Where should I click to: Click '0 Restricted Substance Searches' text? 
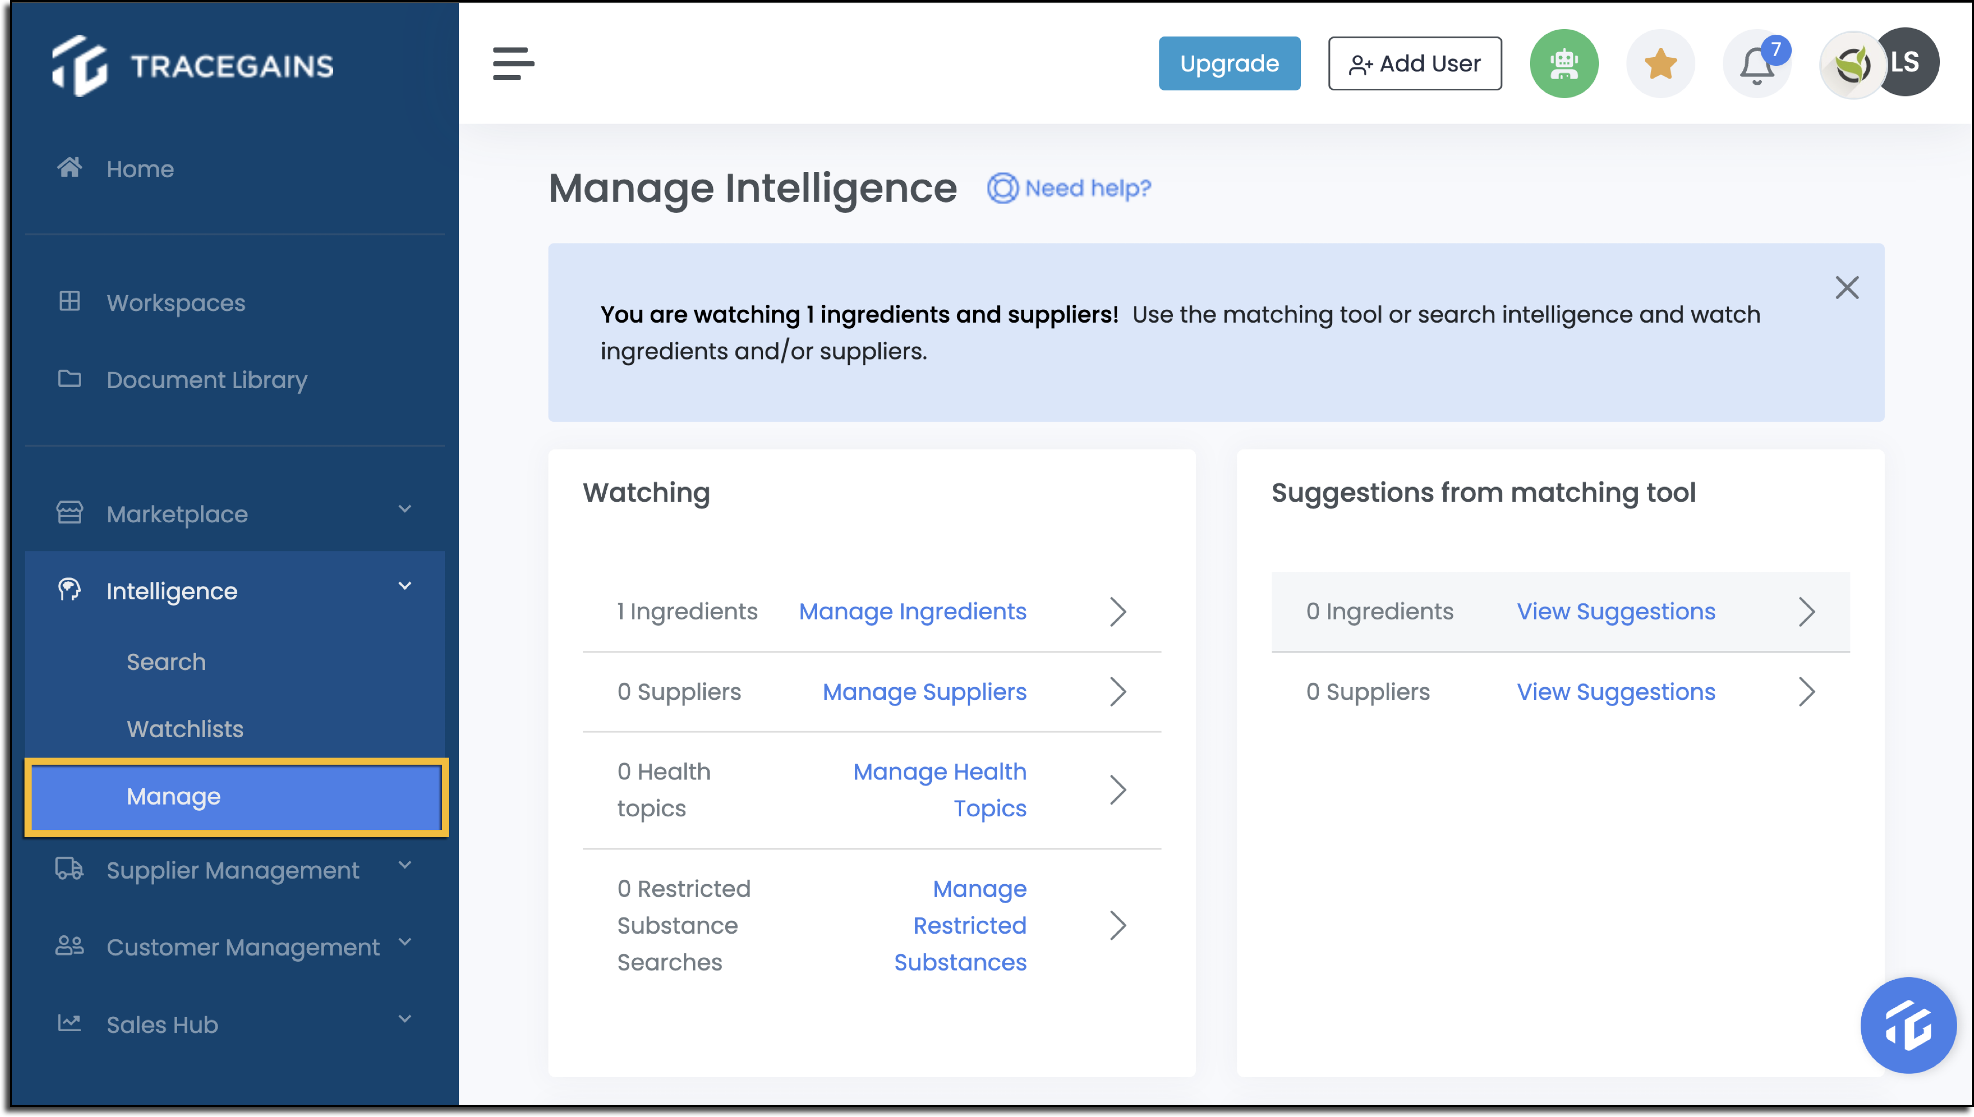click(x=683, y=926)
